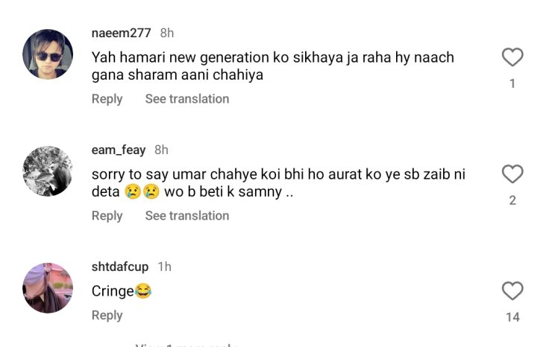Like naeem277's comment with the heart
Screen dimensions: 552x347
(512, 57)
